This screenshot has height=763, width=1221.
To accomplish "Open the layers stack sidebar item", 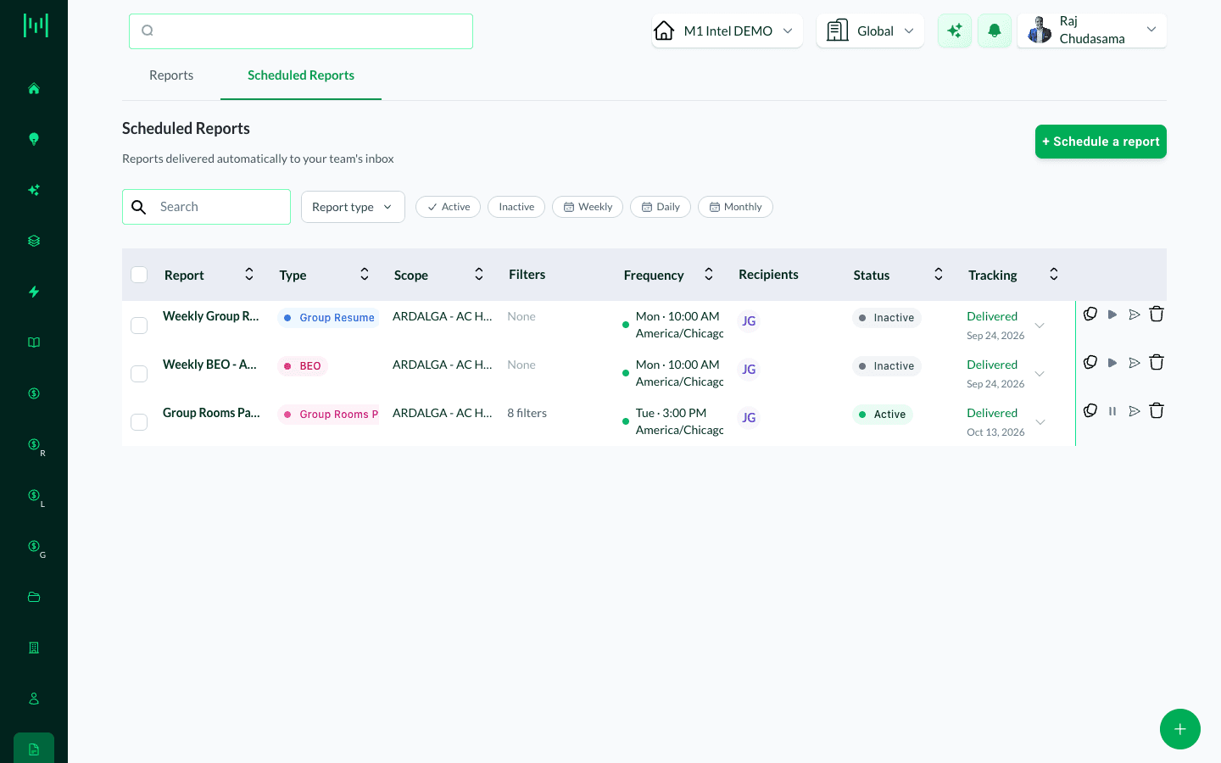I will 34,241.
